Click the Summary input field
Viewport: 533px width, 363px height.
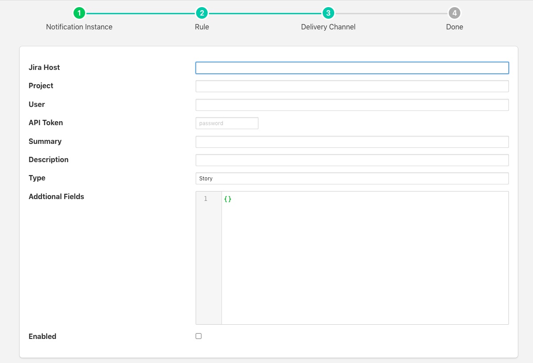pos(352,142)
